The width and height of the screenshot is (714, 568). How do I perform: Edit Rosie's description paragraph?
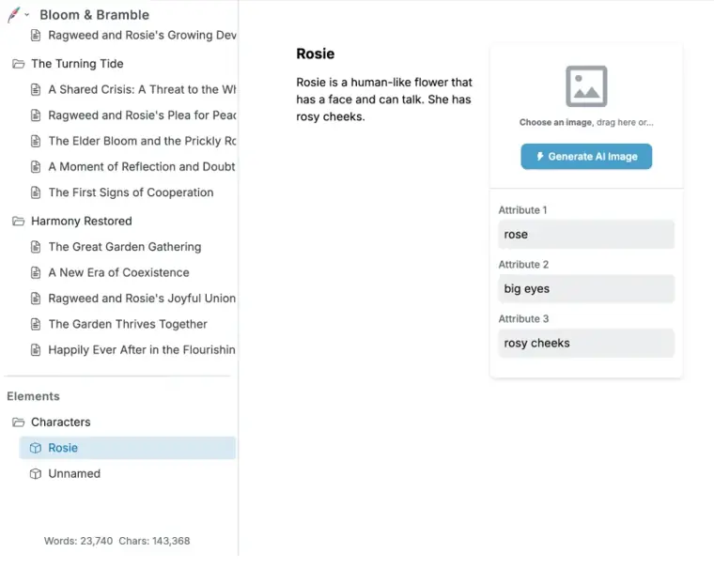(x=384, y=100)
